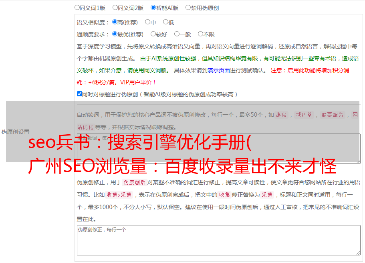This screenshot has height=263, width=365.
Task: Toggle 同时对标题进行伪原创 checkbox
Action: pos(79,94)
